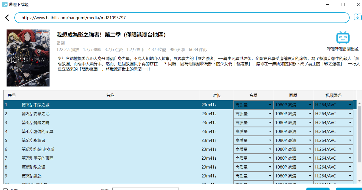Tick the select-all checkbox below the list
The height and width of the screenshot is (190, 362).
5,189
